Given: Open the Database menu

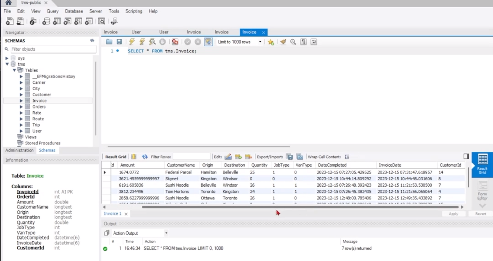Looking at the screenshot, I should [74, 11].
